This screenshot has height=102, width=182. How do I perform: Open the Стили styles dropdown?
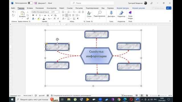click(x=89, y=15)
